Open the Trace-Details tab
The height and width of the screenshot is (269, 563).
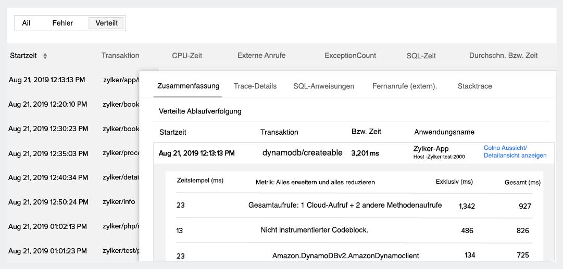pyautogui.click(x=255, y=86)
